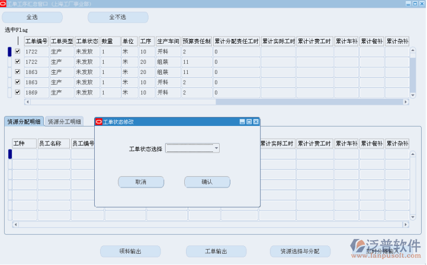The image size is (427, 265).
Task: Click the right arrow of the upper table's horizontal scrollbar
Action: 406,102
